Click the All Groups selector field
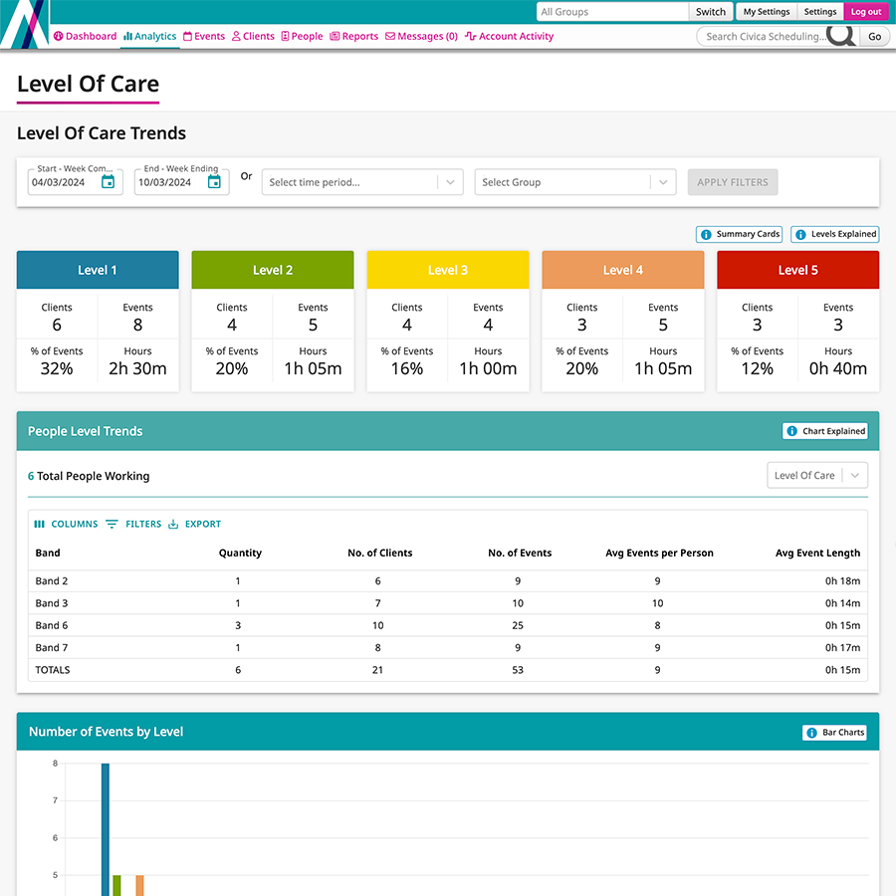The height and width of the screenshot is (896, 896). tap(611, 12)
